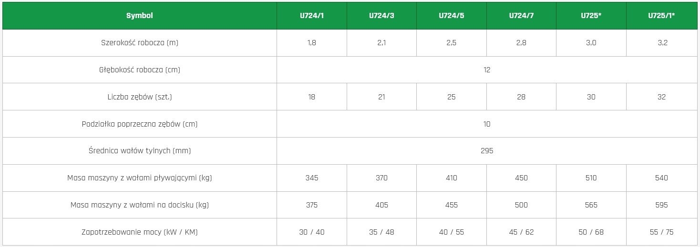This screenshot has height=247, width=700.
Task: Click the 595 mass value cell
Action: coord(661,205)
